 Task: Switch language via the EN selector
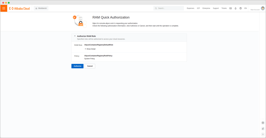(x=245, y=8)
